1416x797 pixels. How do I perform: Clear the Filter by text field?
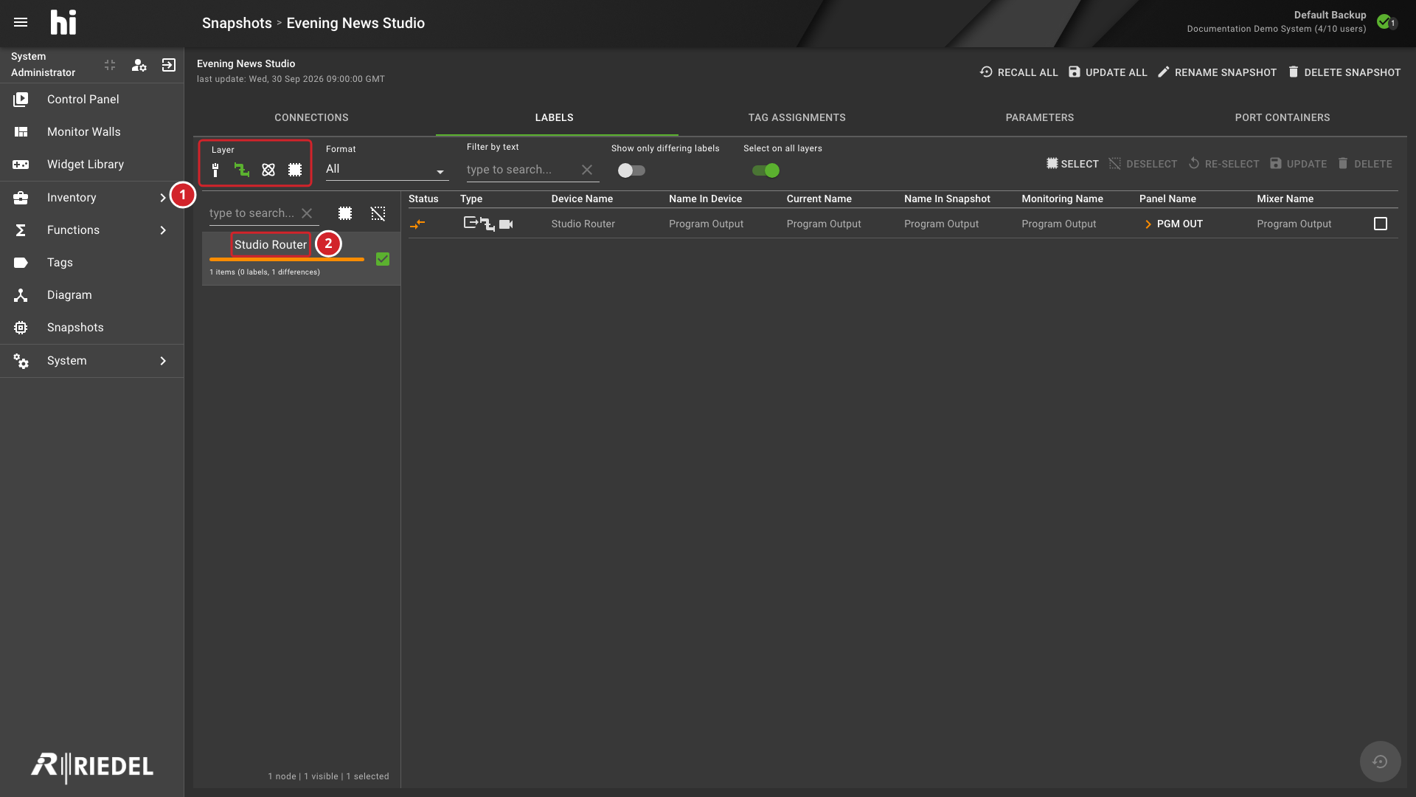tap(587, 170)
